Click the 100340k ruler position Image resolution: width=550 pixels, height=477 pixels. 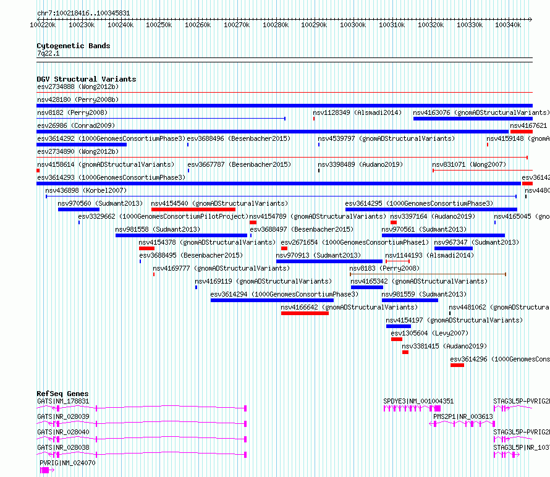(x=508, y=25)
